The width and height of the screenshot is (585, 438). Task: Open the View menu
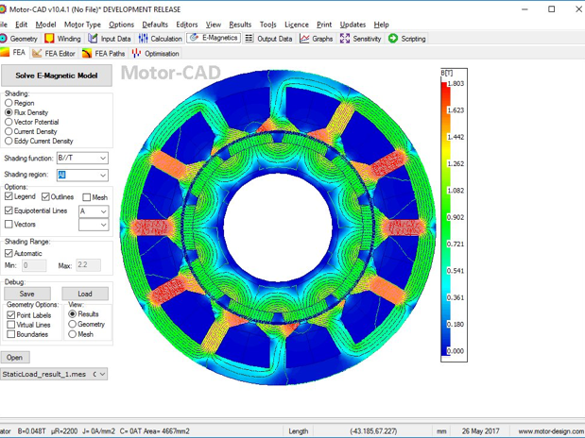pos(214,25)
